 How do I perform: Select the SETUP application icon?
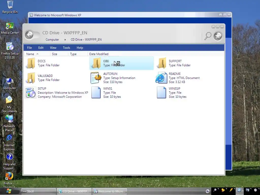[x=30, y=93]
